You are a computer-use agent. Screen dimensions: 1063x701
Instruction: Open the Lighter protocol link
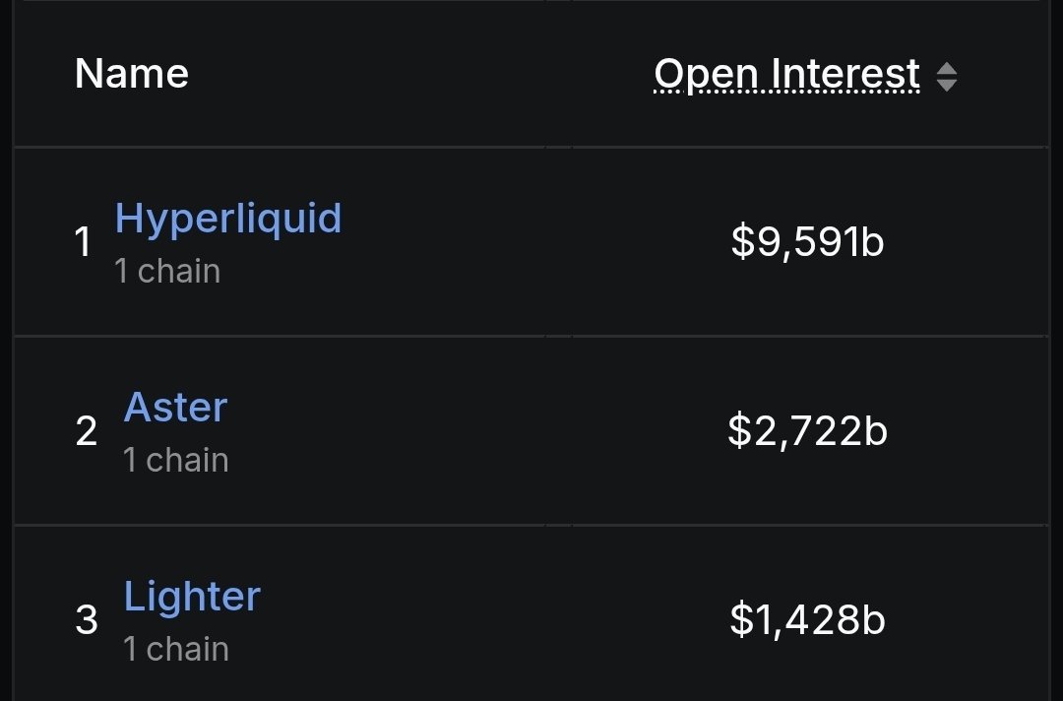point(192,596)
